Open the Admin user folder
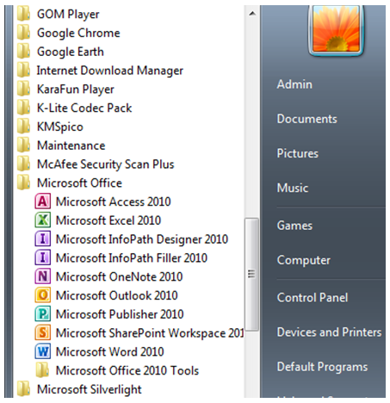Screen dimensions: 390x403 point(294,84)
